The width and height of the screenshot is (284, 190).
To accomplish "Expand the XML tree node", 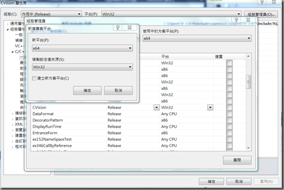I will click(12, 125).
